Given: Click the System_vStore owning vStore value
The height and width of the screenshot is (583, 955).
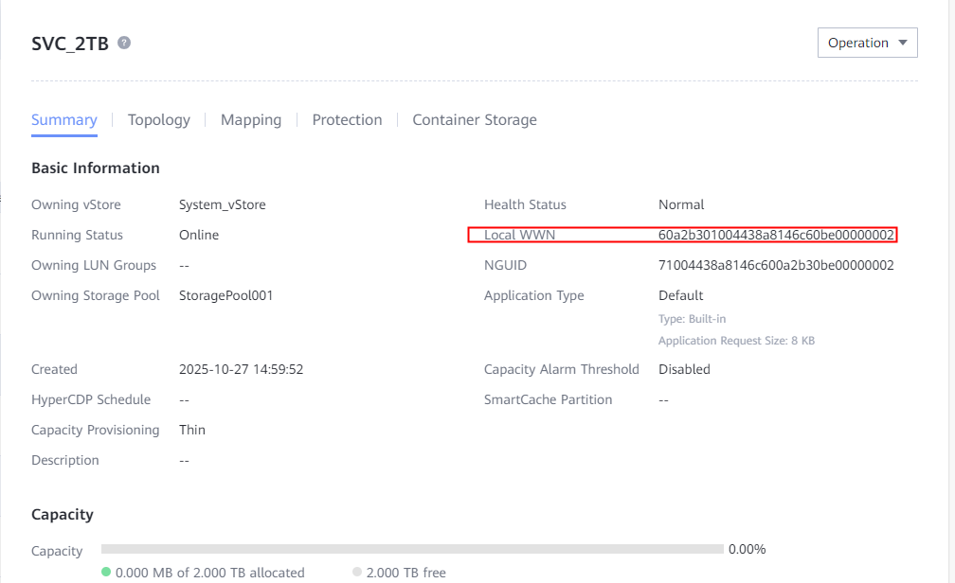Looking at the screenshot, I should click(222, 204).
